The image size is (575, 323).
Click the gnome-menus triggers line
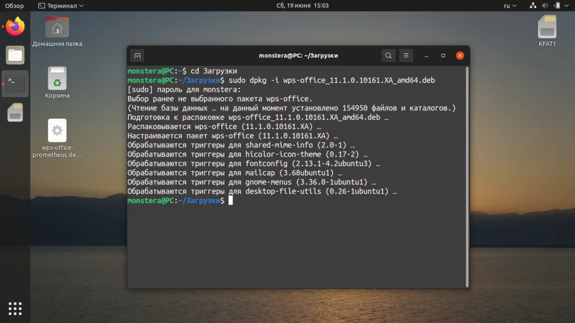point(252,182)
